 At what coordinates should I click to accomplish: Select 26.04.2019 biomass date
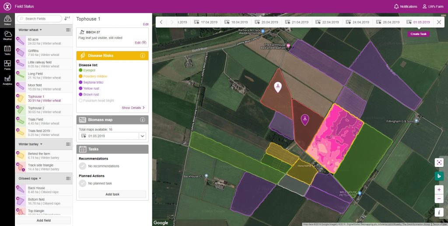(388, 22)
